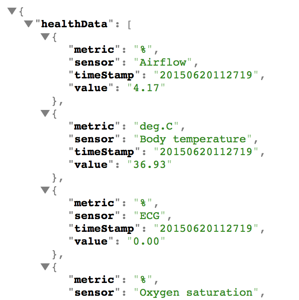Click the Oxygen saturation string
This screenshot has width=299, height=300.
[196, 292]
